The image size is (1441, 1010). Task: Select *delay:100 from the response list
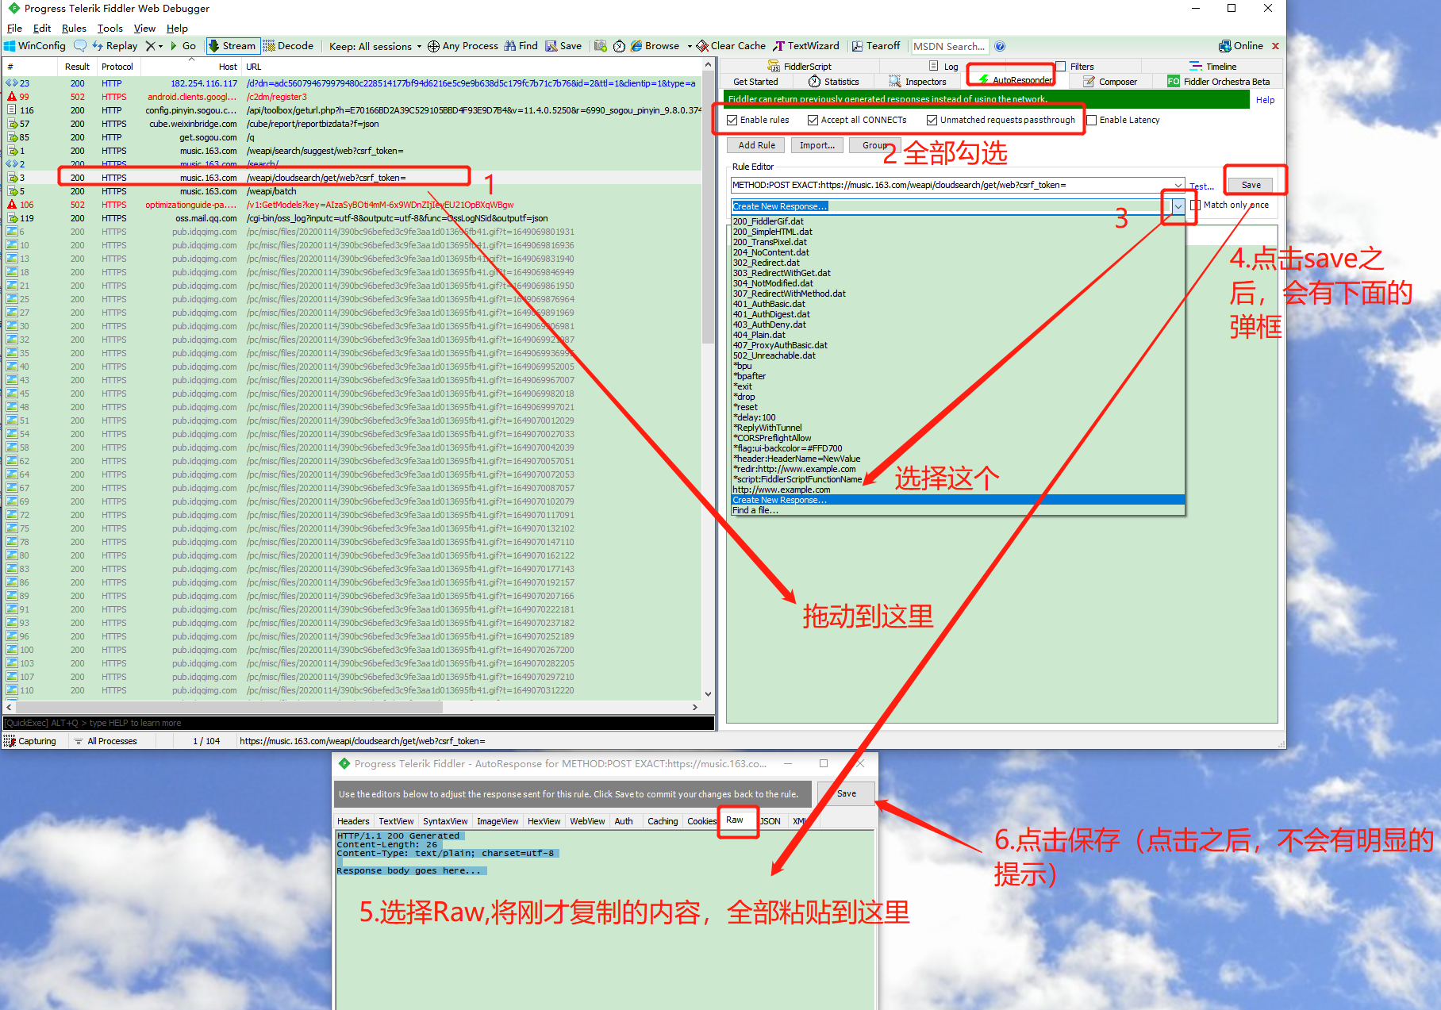tap(958, 417)
